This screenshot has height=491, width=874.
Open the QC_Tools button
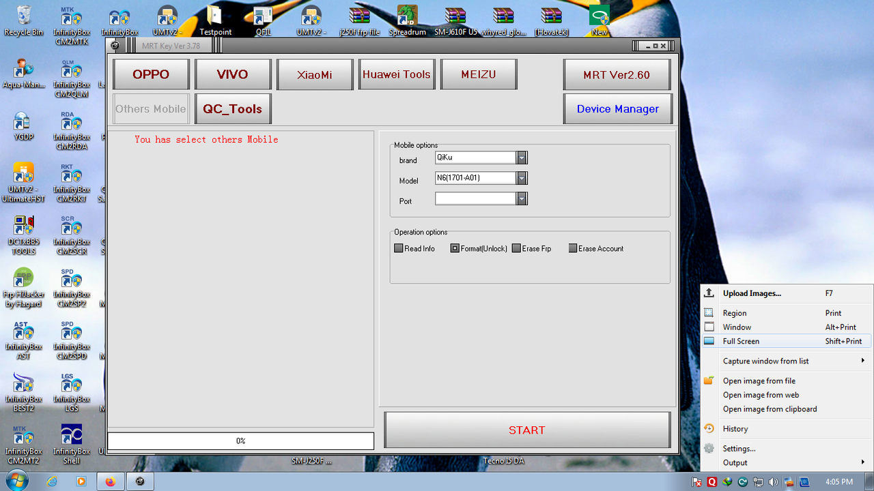coord(233,108)
